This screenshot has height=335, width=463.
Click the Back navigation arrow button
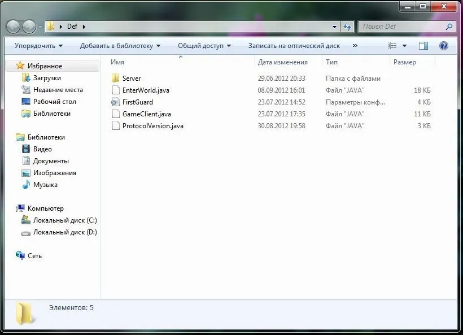[14, 27]
